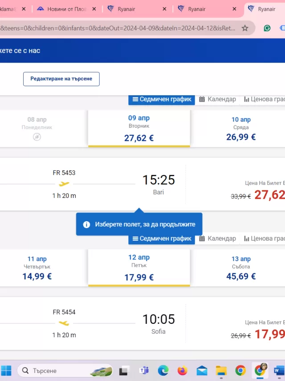Image resolution: width=285 pixels, height=381 pixels.
Task: Click the Търсене taskbar search field
Action: (x=65, y=371)
